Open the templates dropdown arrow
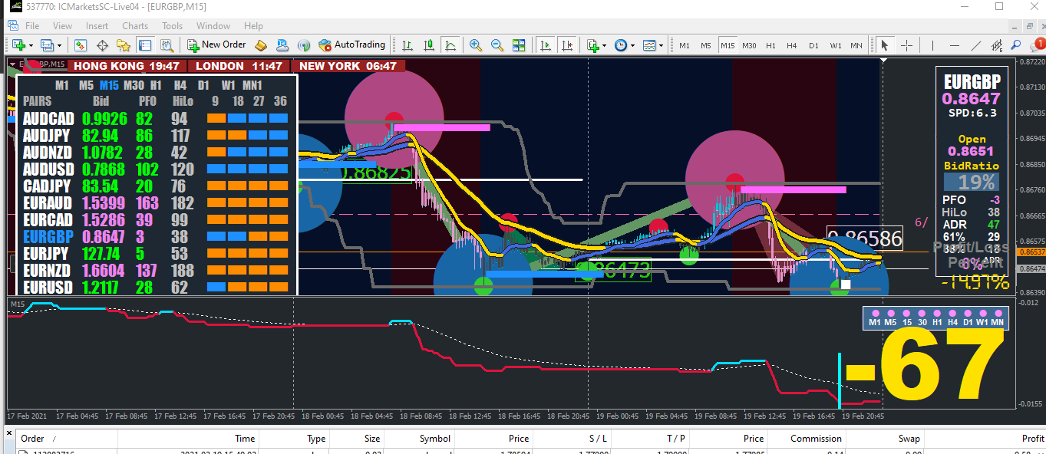This screenshot has height=454, width=1046. tap(662, 45)
